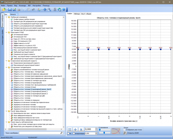
Task: Select Оптимальный момент calibration item
Action: pos(21,35)
